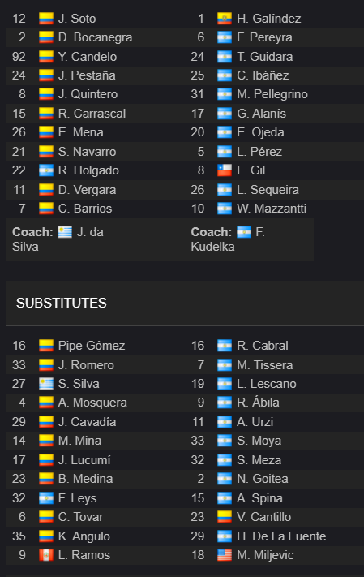Select substitute H. De La Fuente
364x577 pixels.
click(281, 536)
